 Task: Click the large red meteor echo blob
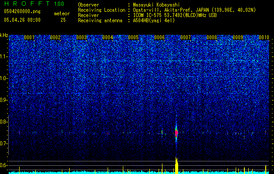(x=176, y=133)
